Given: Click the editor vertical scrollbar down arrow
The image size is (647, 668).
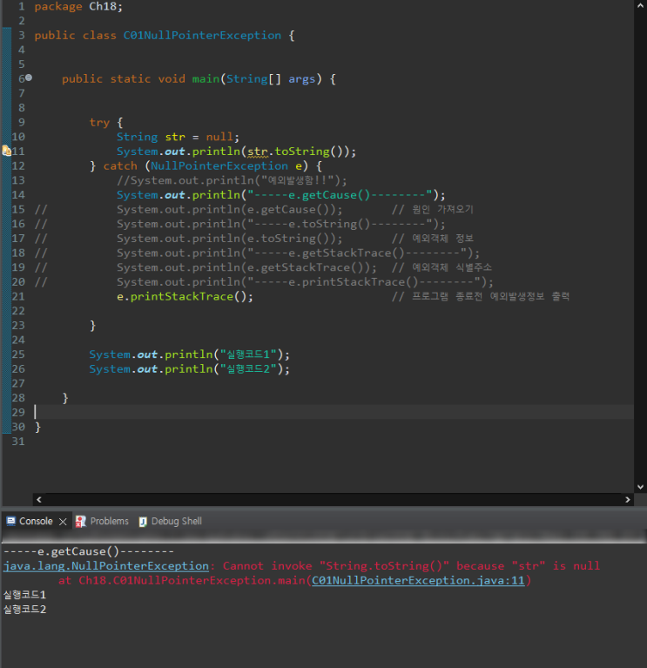Looking at the screenshot, I should point(640,487).
